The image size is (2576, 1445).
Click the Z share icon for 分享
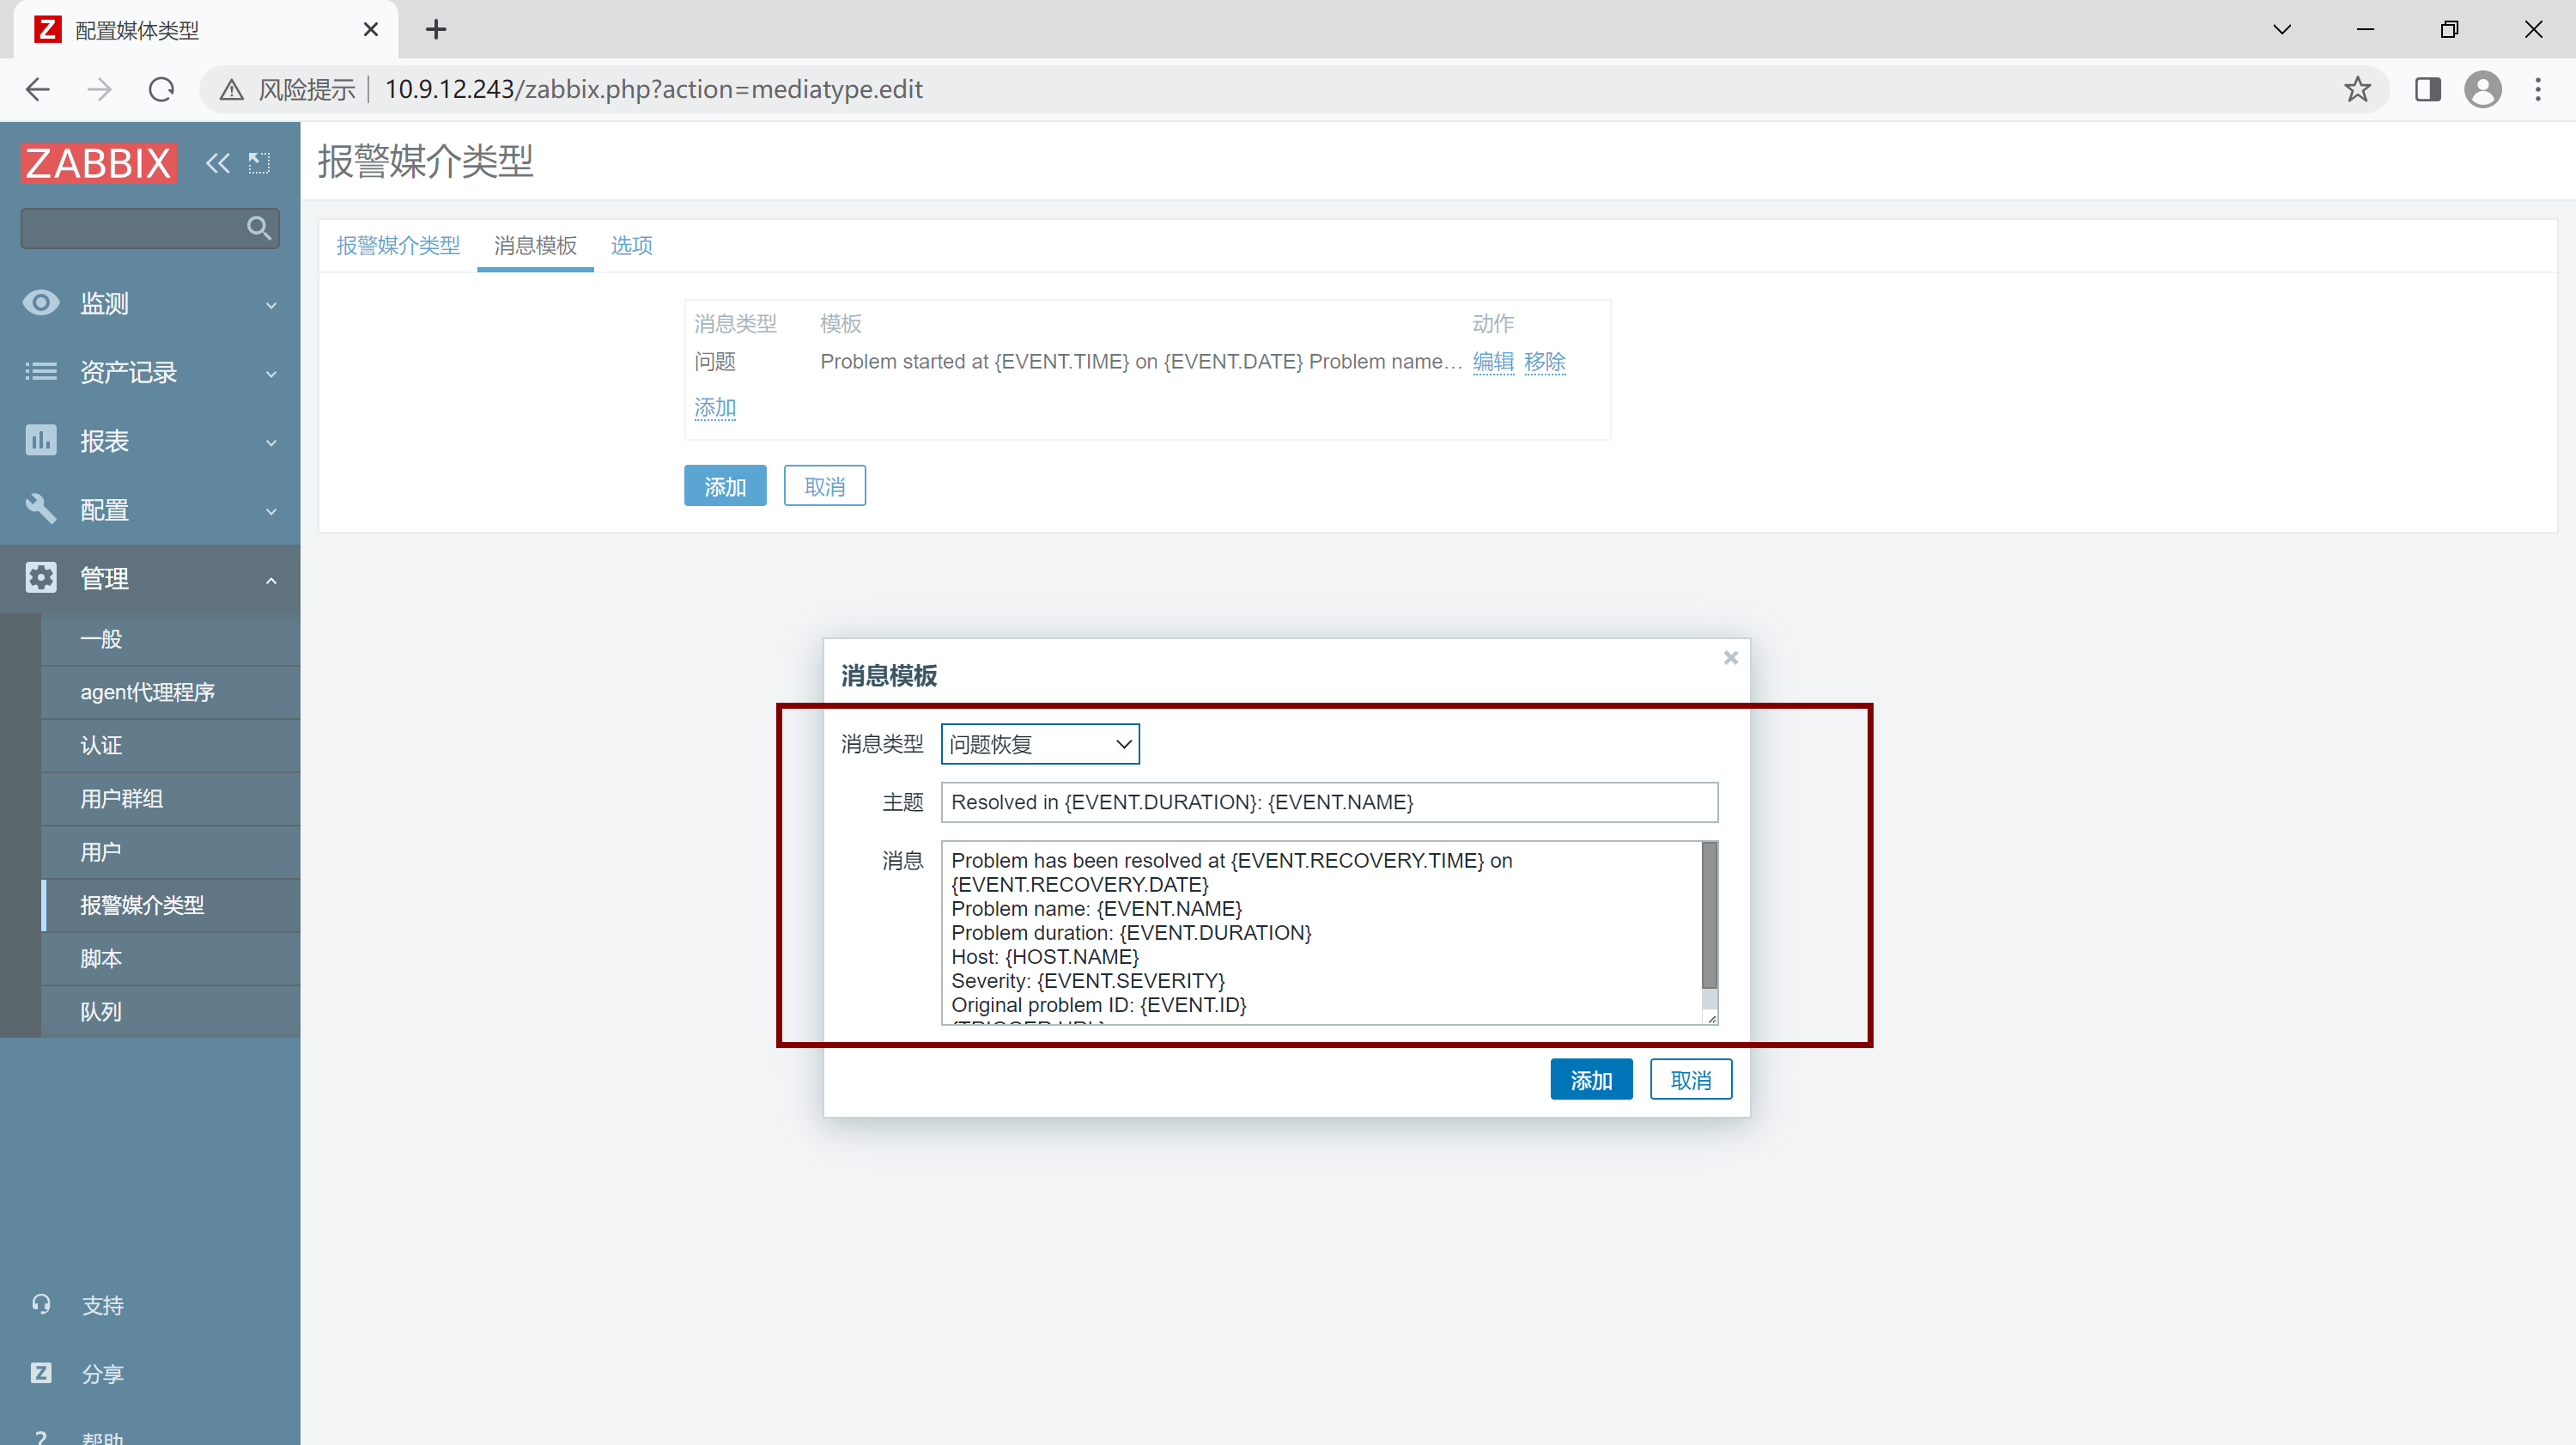click(x=41, y=1373)
